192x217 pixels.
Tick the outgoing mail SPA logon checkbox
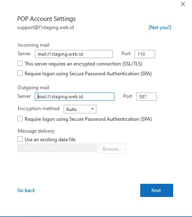(20, 119)
